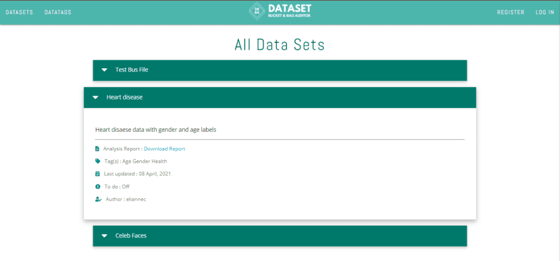The height and width of the screenshot is (261, 560).
Task: Click the To do : Off text
Action: (117, 186)
